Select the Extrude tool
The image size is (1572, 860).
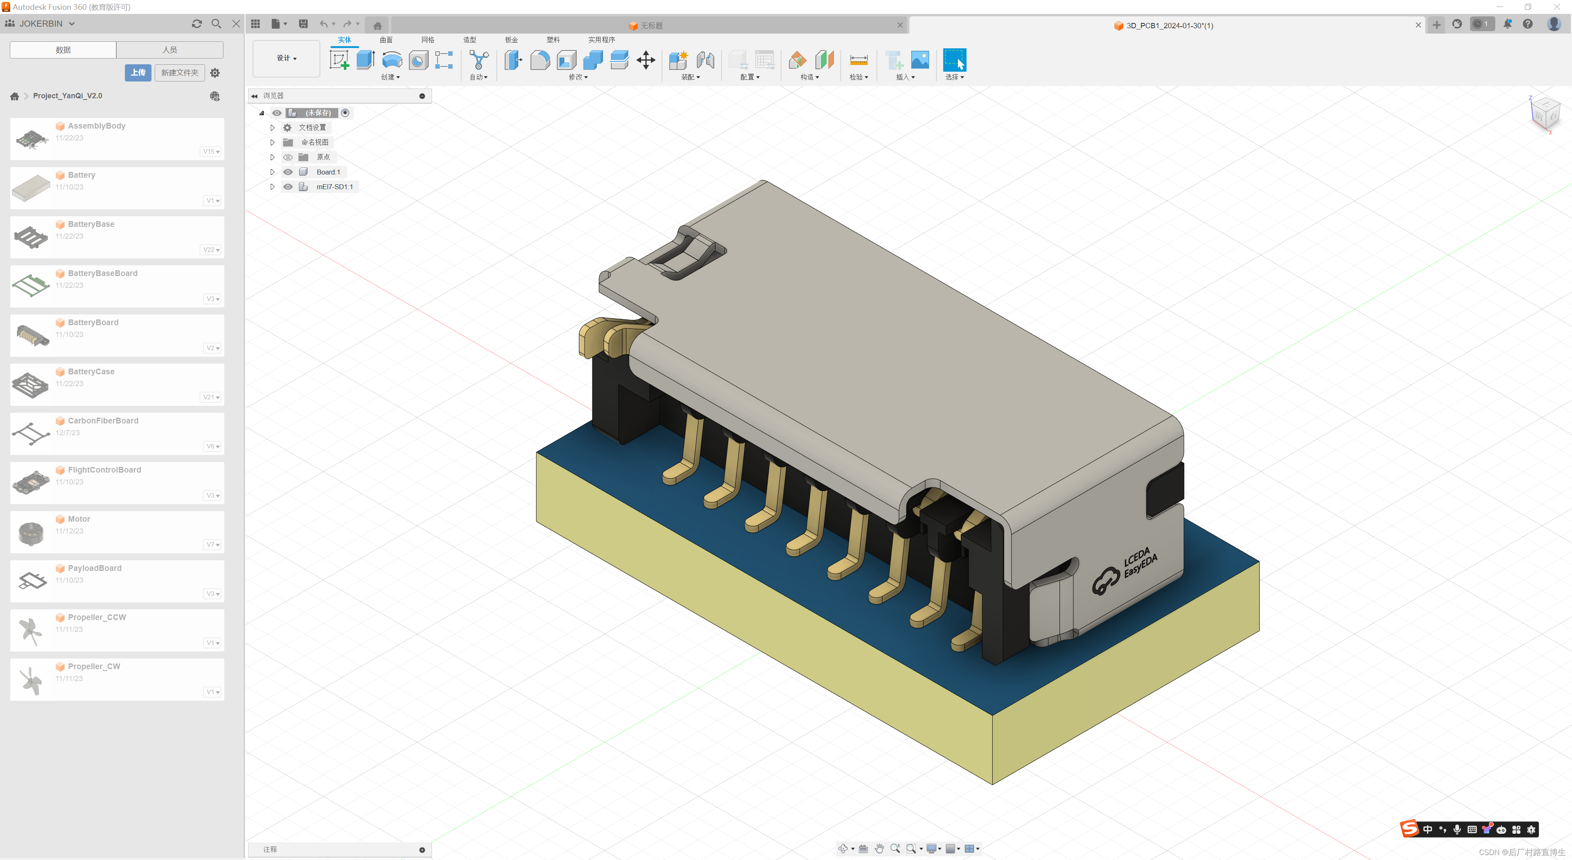pos(365,60)
